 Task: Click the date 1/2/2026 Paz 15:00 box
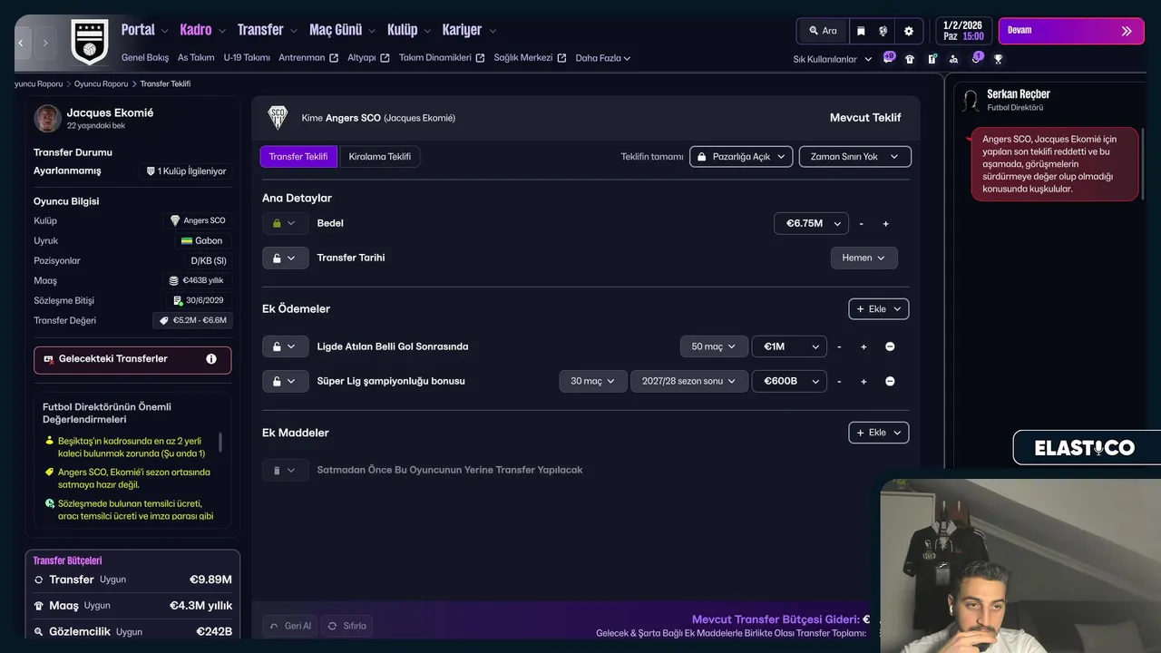coord(963,31)
